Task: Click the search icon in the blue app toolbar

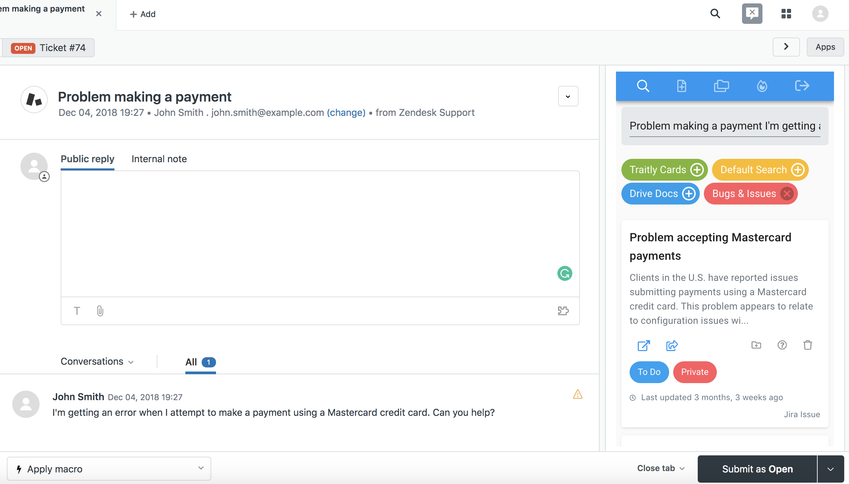Action: pyautogui.click(x=643, y=86)
